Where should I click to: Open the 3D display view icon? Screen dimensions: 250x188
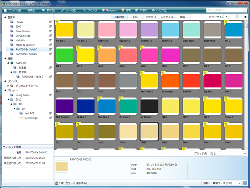tap(136, 10)
